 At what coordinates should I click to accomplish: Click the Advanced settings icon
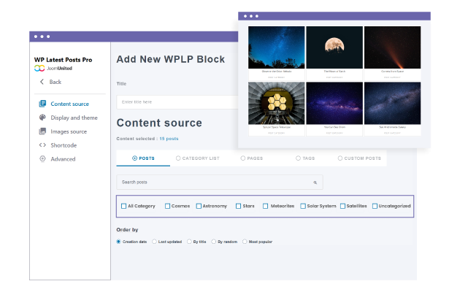(43, 159)
